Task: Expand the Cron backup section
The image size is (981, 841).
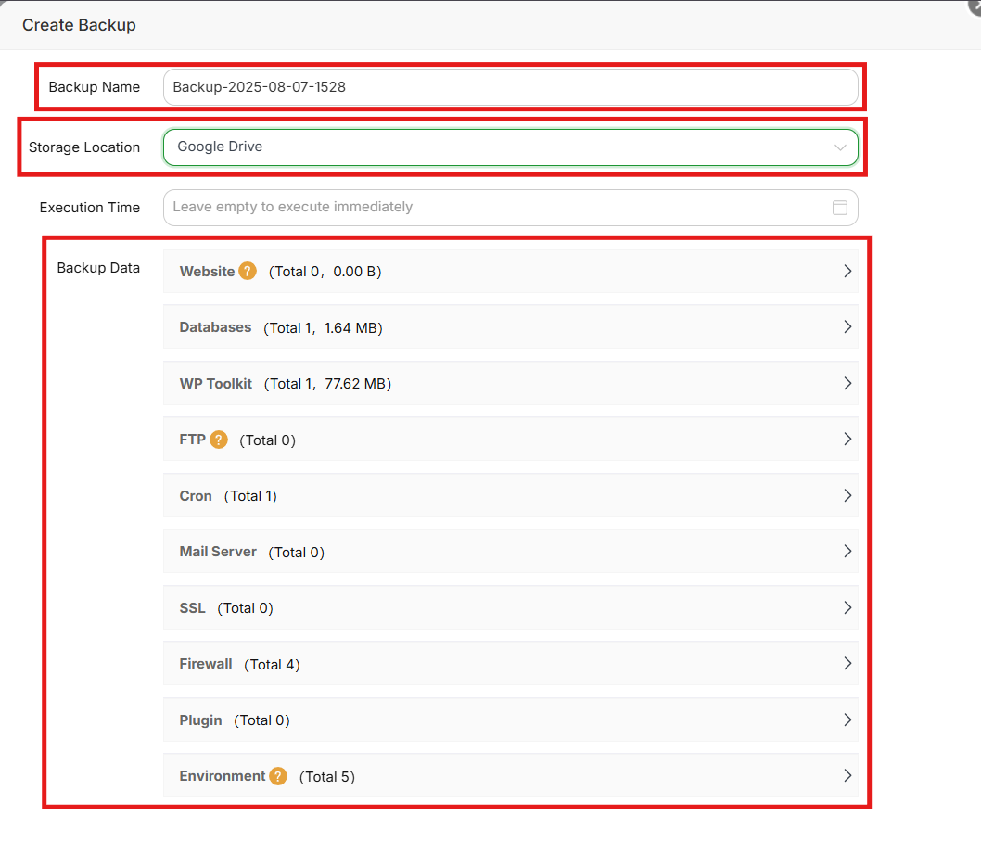Action: pyautogui.click(x=510, y=495)
